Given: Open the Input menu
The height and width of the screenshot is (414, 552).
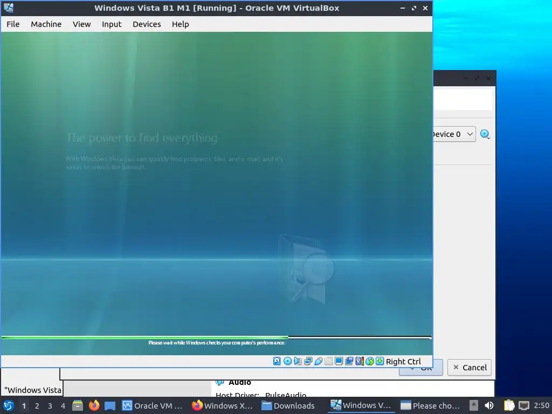Looking at the screenshot, I should [112, 24].
